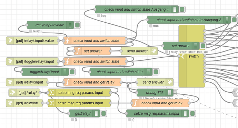Click input port of 'get/relay/' debug node
Screen dimensions: 238x128
69,114
